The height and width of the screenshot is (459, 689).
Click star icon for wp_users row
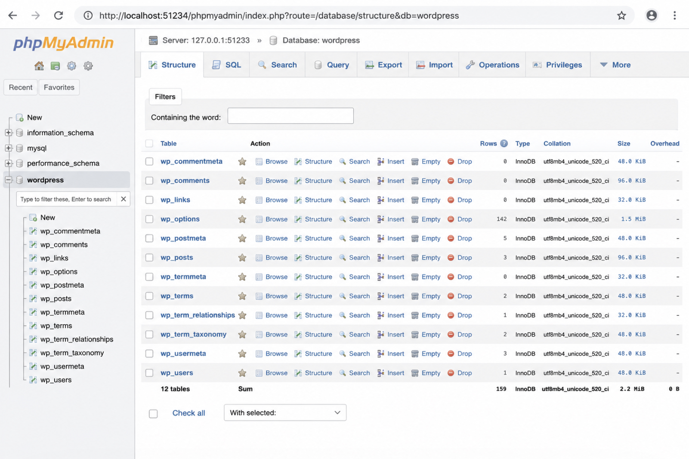point(242,373)
